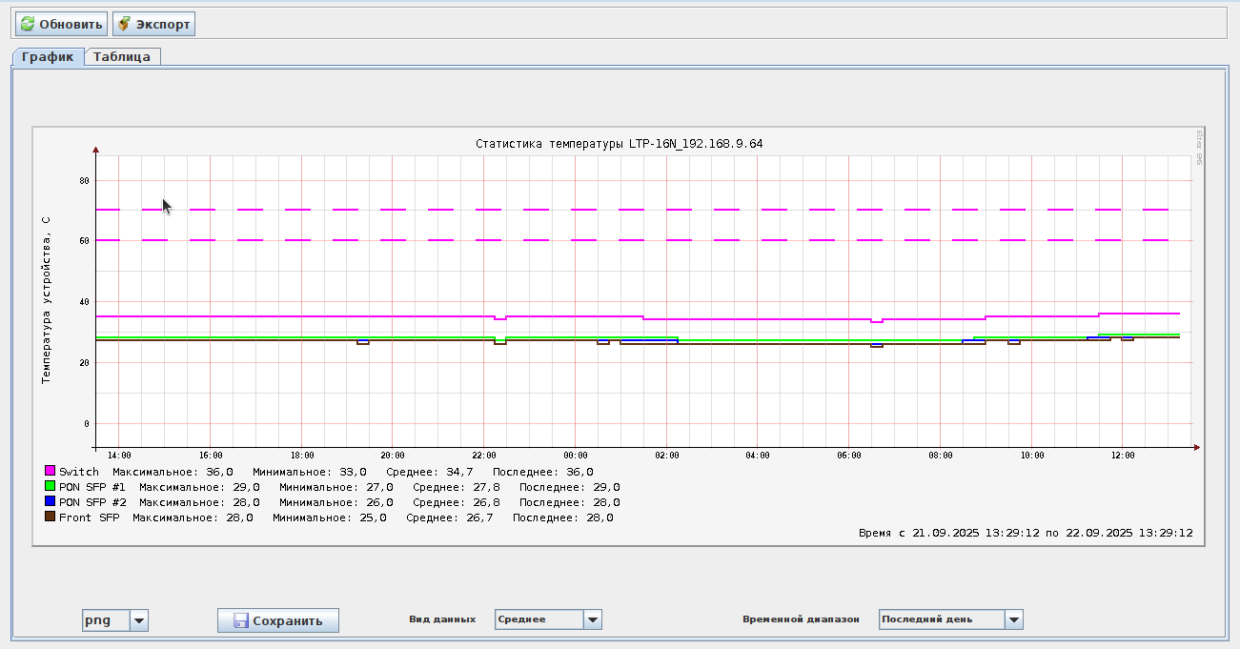Click the magenta Switch legend swatch
Viewport: 1240px width, 649px height.
click(x=50, y=471)
